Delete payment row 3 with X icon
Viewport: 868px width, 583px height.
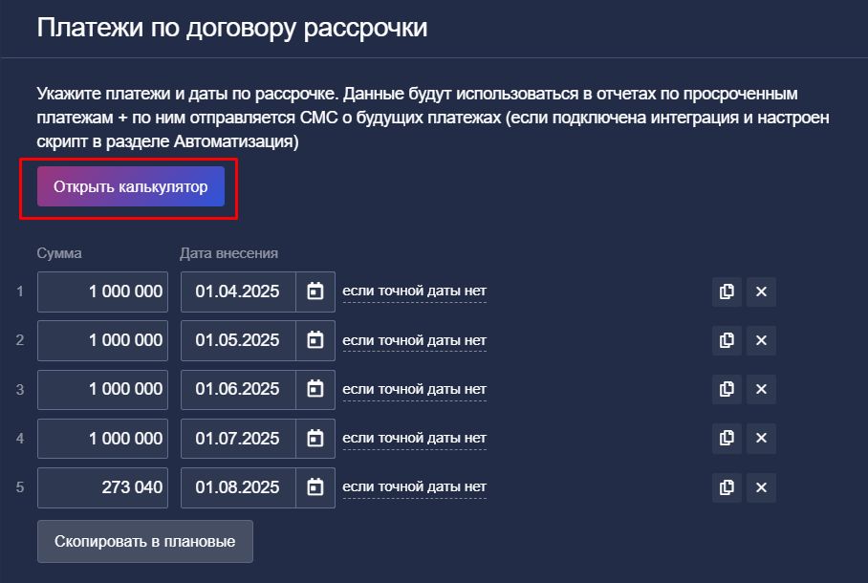click(761, 389)
